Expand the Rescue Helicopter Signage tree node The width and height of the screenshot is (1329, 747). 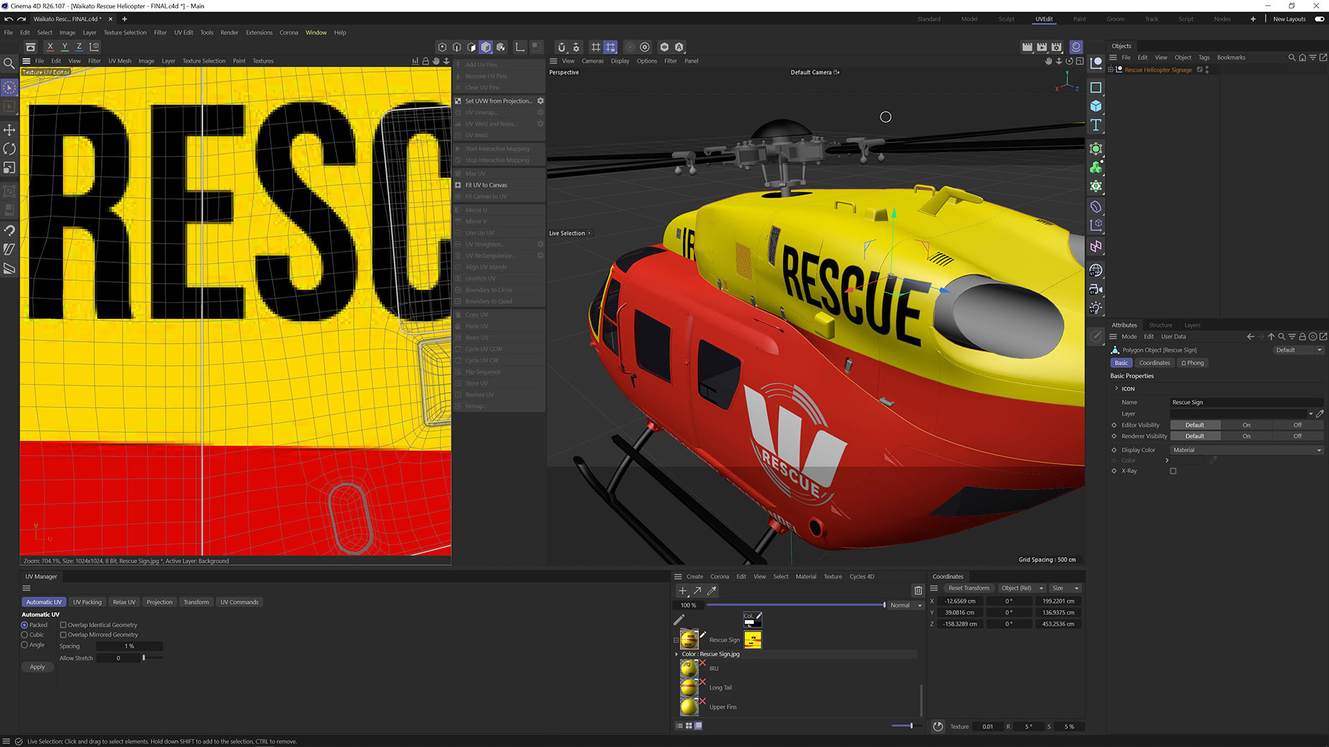point(1111,70)
